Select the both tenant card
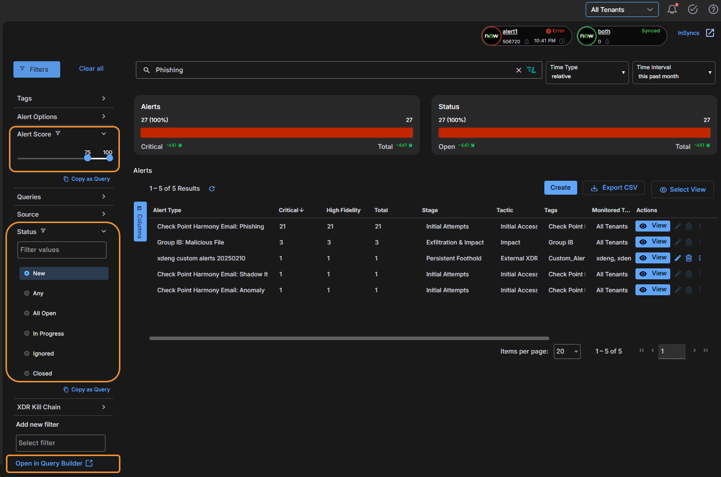The width and height of the screenshot is (721, 477). click(621, 36)
